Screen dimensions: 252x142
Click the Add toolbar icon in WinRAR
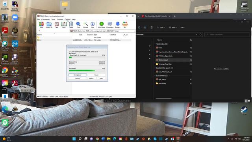pos(41,25)
